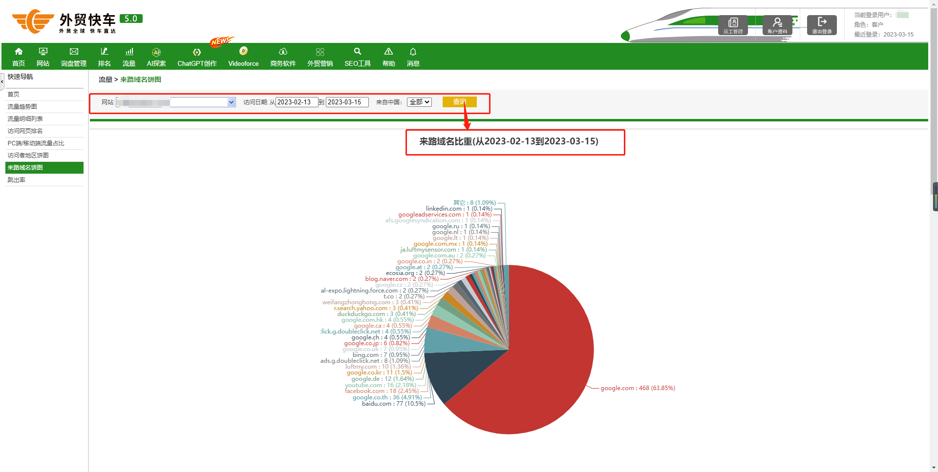Open the 消息 notification bell

413,51
